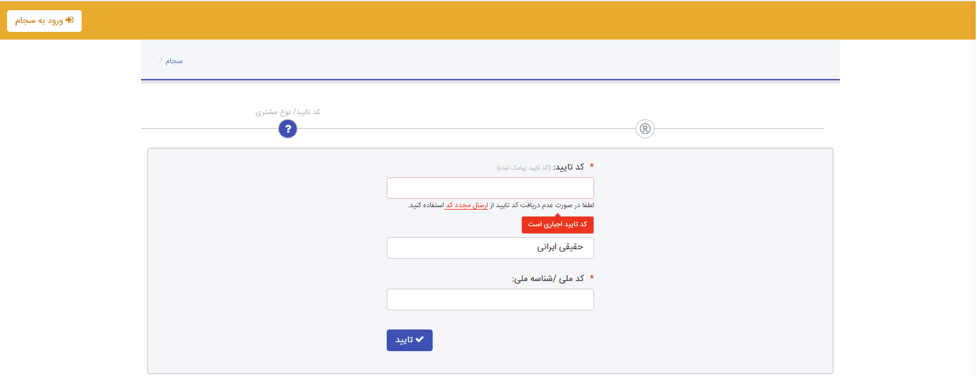Click the red کد تایید اجباری است error badge
The width and height of the screenshot is (977, 376).
click(557, 224)
